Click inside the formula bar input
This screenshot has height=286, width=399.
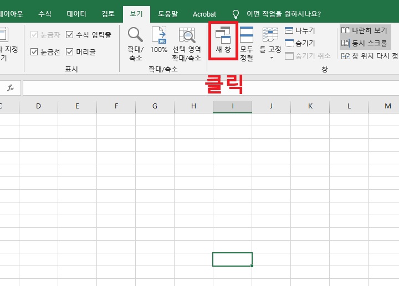(211, 88)
